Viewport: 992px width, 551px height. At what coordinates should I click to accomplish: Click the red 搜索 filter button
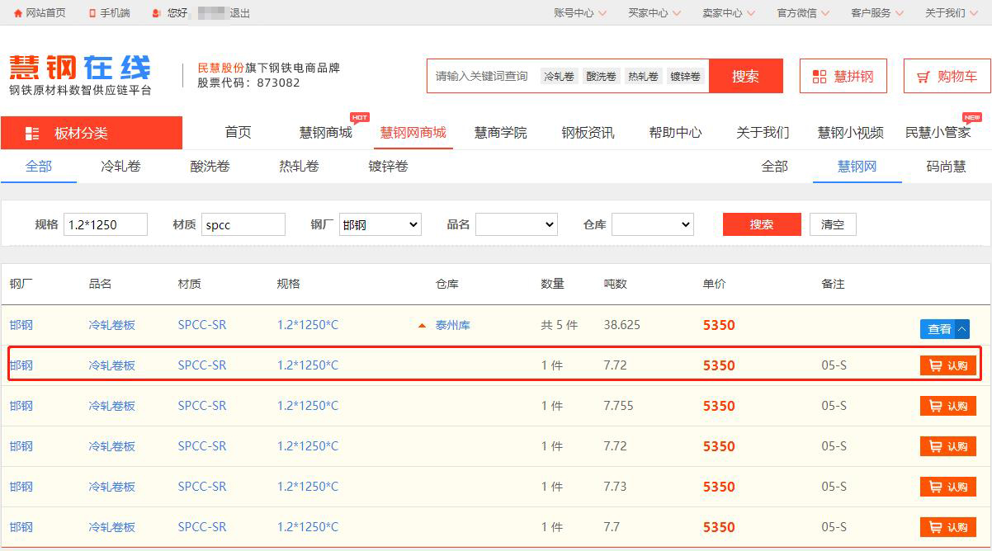tap(761, 224)
